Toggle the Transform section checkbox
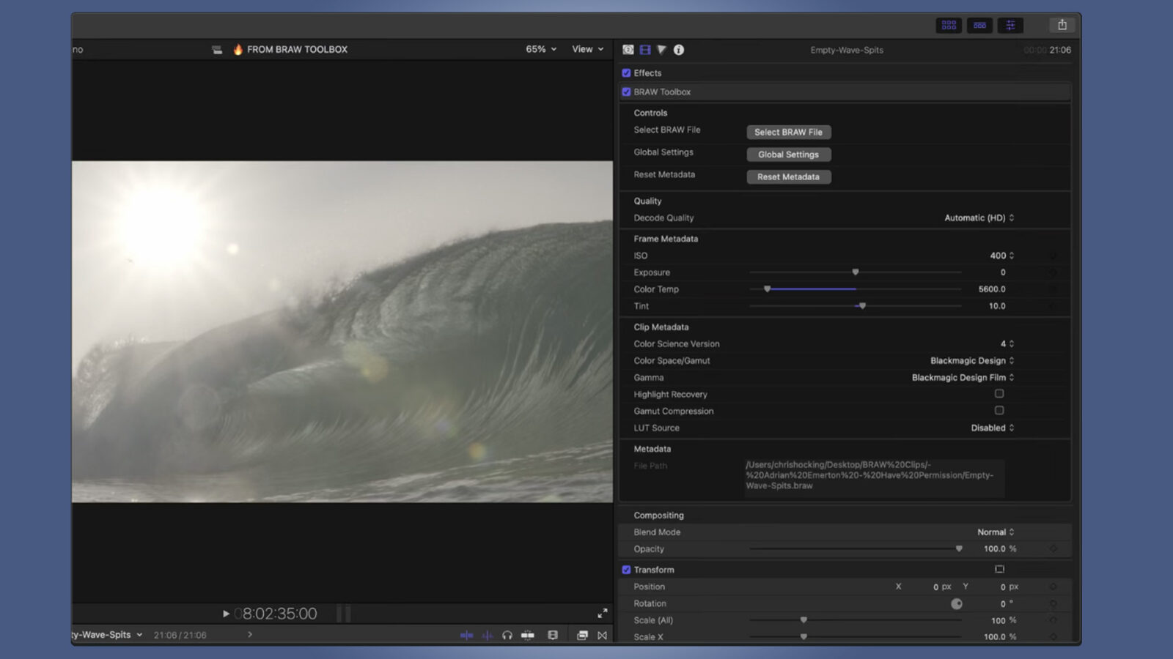 click(626, 570)
